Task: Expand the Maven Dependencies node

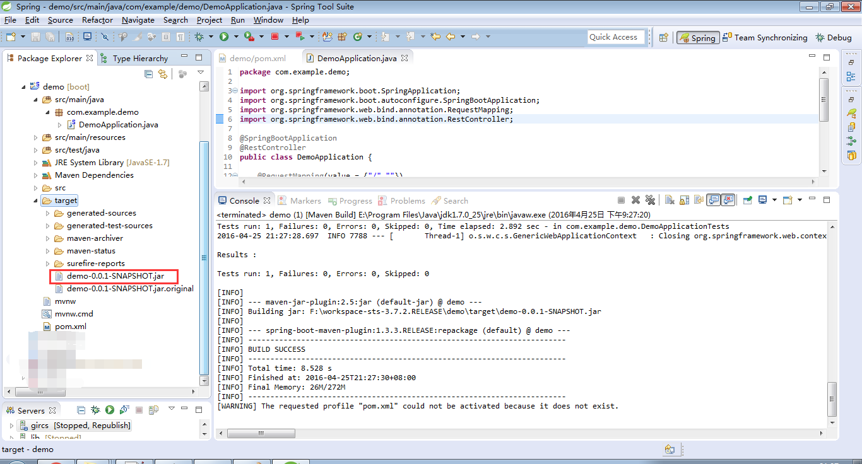Action: 35,175
